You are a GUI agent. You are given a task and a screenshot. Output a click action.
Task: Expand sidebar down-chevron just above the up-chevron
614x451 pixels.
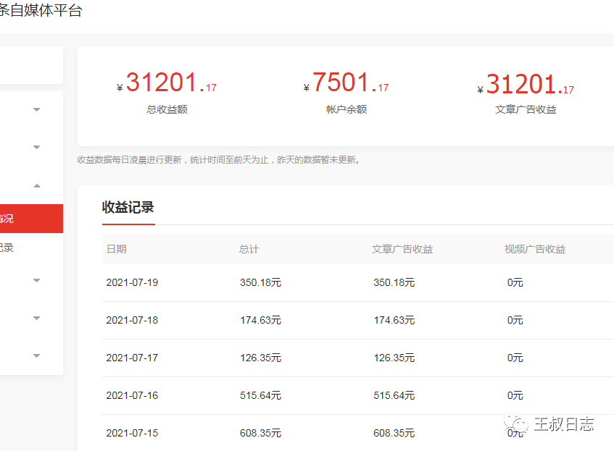(x=37, y=147)
